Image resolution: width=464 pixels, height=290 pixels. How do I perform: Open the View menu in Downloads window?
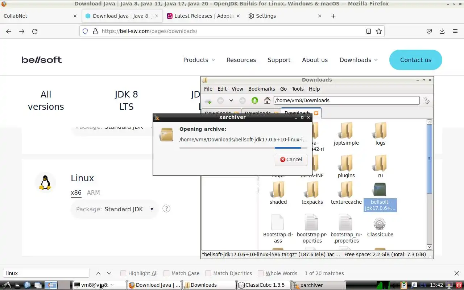(237, 89)
